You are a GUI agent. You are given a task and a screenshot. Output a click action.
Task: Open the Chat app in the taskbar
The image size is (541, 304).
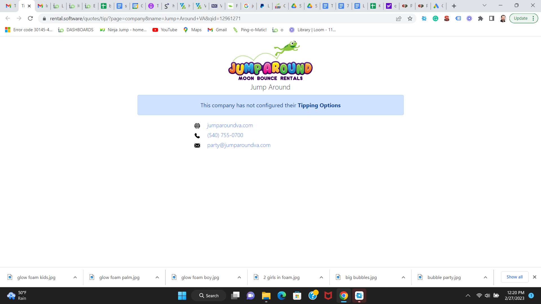(250, 296)
